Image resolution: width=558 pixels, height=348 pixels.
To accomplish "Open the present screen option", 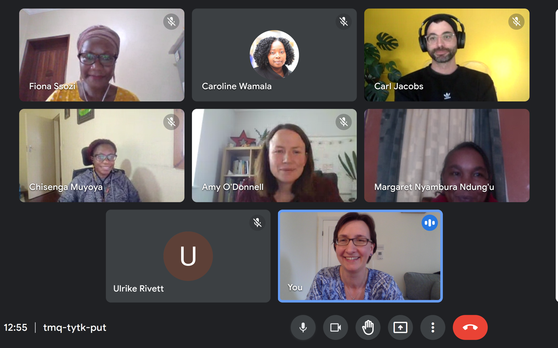I will point(400,328).
